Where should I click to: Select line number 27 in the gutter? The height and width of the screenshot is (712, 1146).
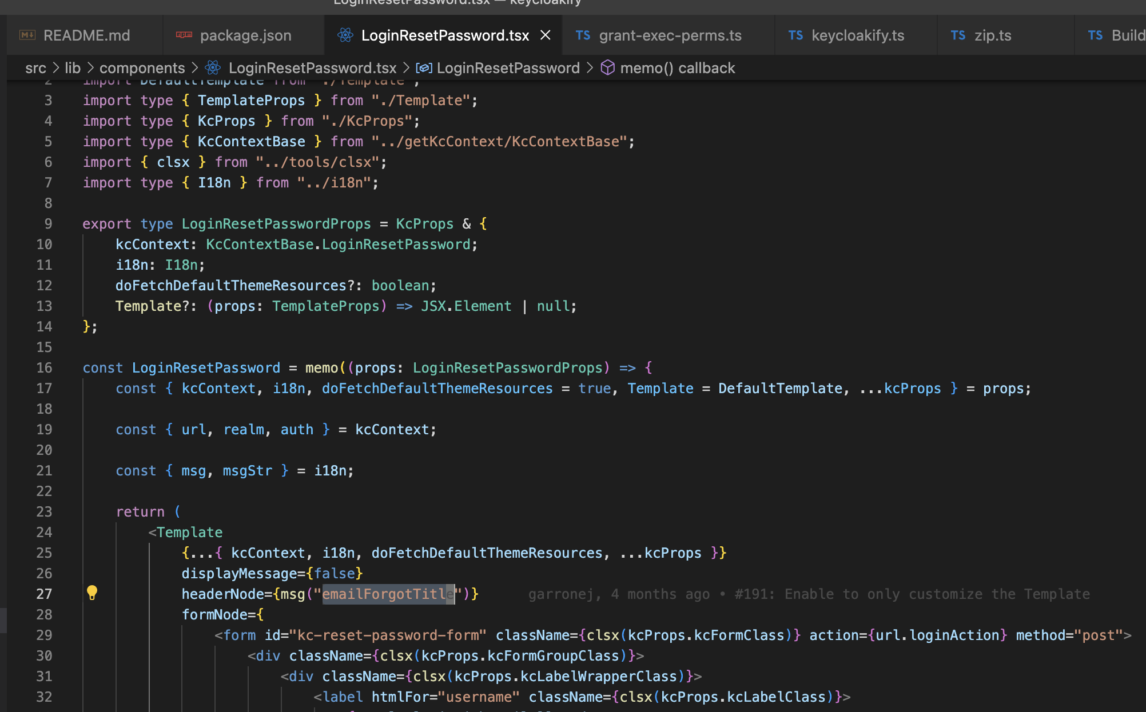click(x=44, y=593)
